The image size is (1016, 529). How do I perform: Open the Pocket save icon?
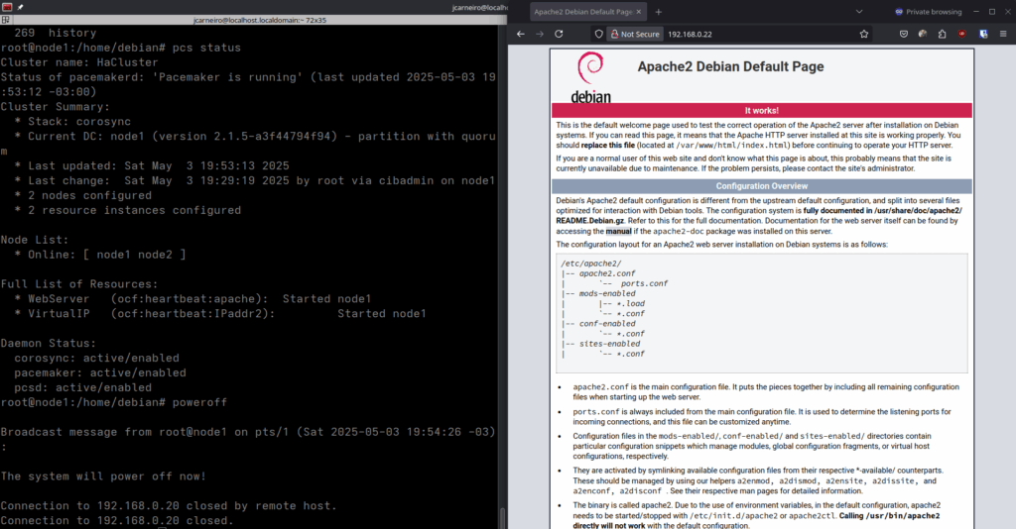(903, 34)
